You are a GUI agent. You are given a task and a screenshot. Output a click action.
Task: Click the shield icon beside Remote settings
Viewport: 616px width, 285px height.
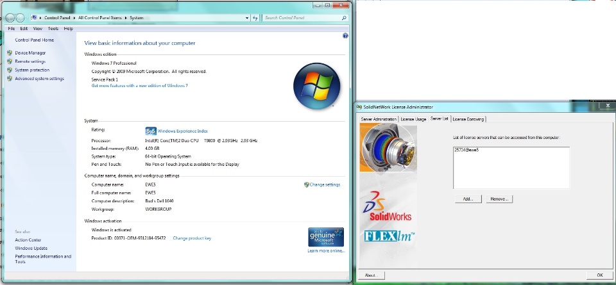[x=10, y=61]
